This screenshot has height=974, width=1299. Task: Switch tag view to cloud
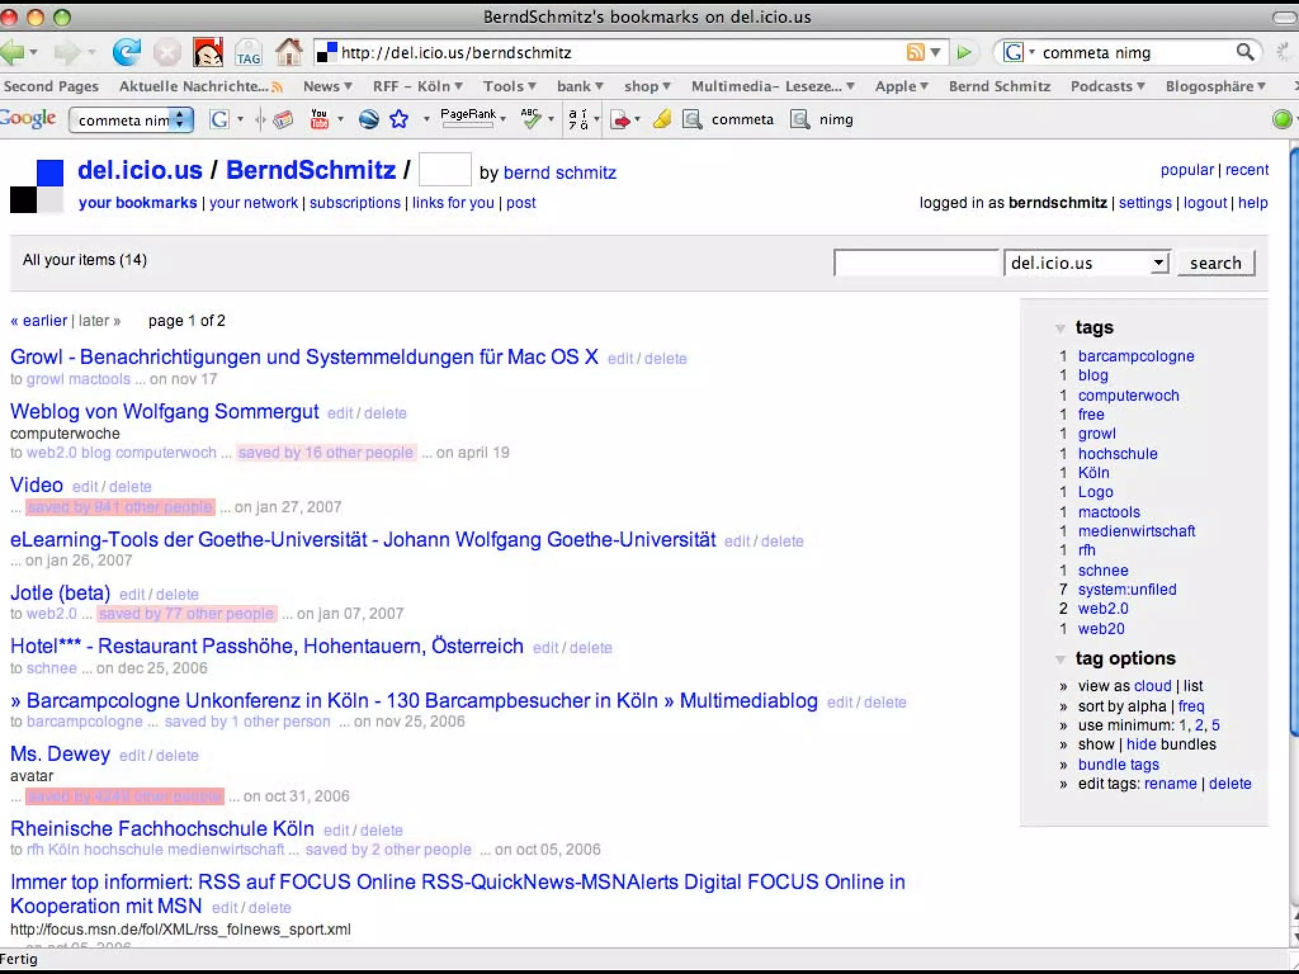coord(1152,686)
